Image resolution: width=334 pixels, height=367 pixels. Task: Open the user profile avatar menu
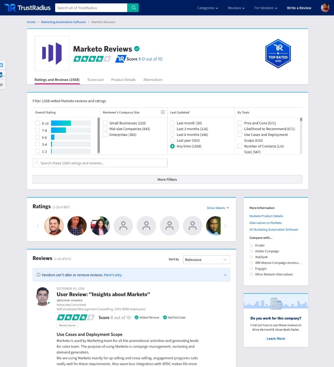325,8
